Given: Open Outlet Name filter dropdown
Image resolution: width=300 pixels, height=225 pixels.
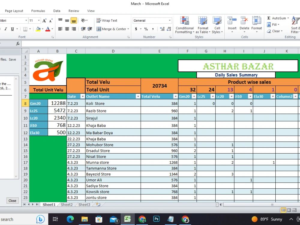Looking at the screenshot, I should pyautogui.click(x=138, y=96).
